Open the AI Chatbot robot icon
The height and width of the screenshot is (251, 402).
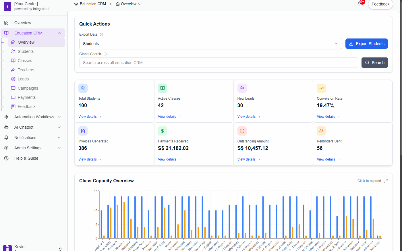pyautogui.click(x=6, y=127)
